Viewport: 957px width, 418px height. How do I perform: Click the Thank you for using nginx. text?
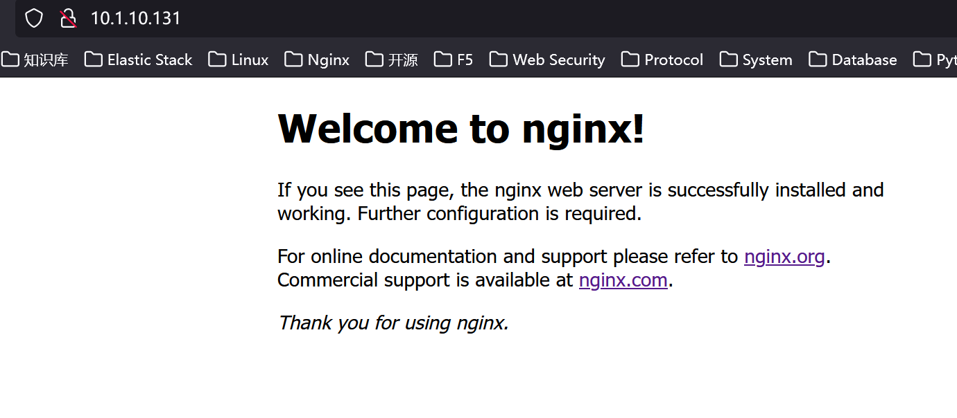point(393,322)
